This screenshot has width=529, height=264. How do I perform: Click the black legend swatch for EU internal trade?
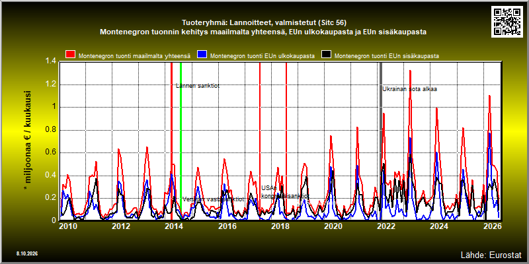click(x=326, y=55)
